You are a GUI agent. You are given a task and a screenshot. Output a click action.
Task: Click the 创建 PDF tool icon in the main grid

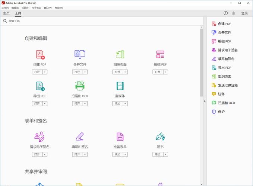pos(40,55)
